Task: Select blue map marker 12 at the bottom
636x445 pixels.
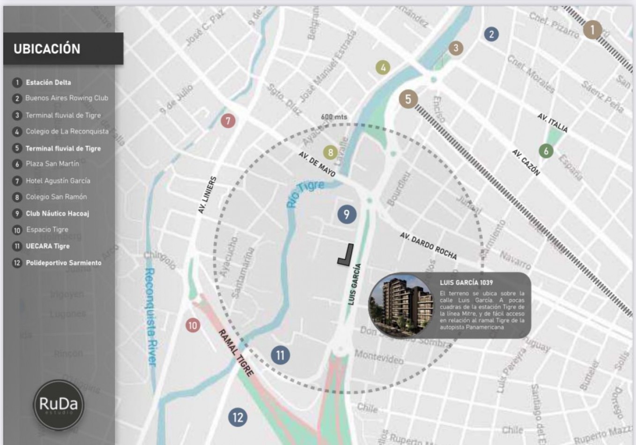Action: [x=238, y=417]
